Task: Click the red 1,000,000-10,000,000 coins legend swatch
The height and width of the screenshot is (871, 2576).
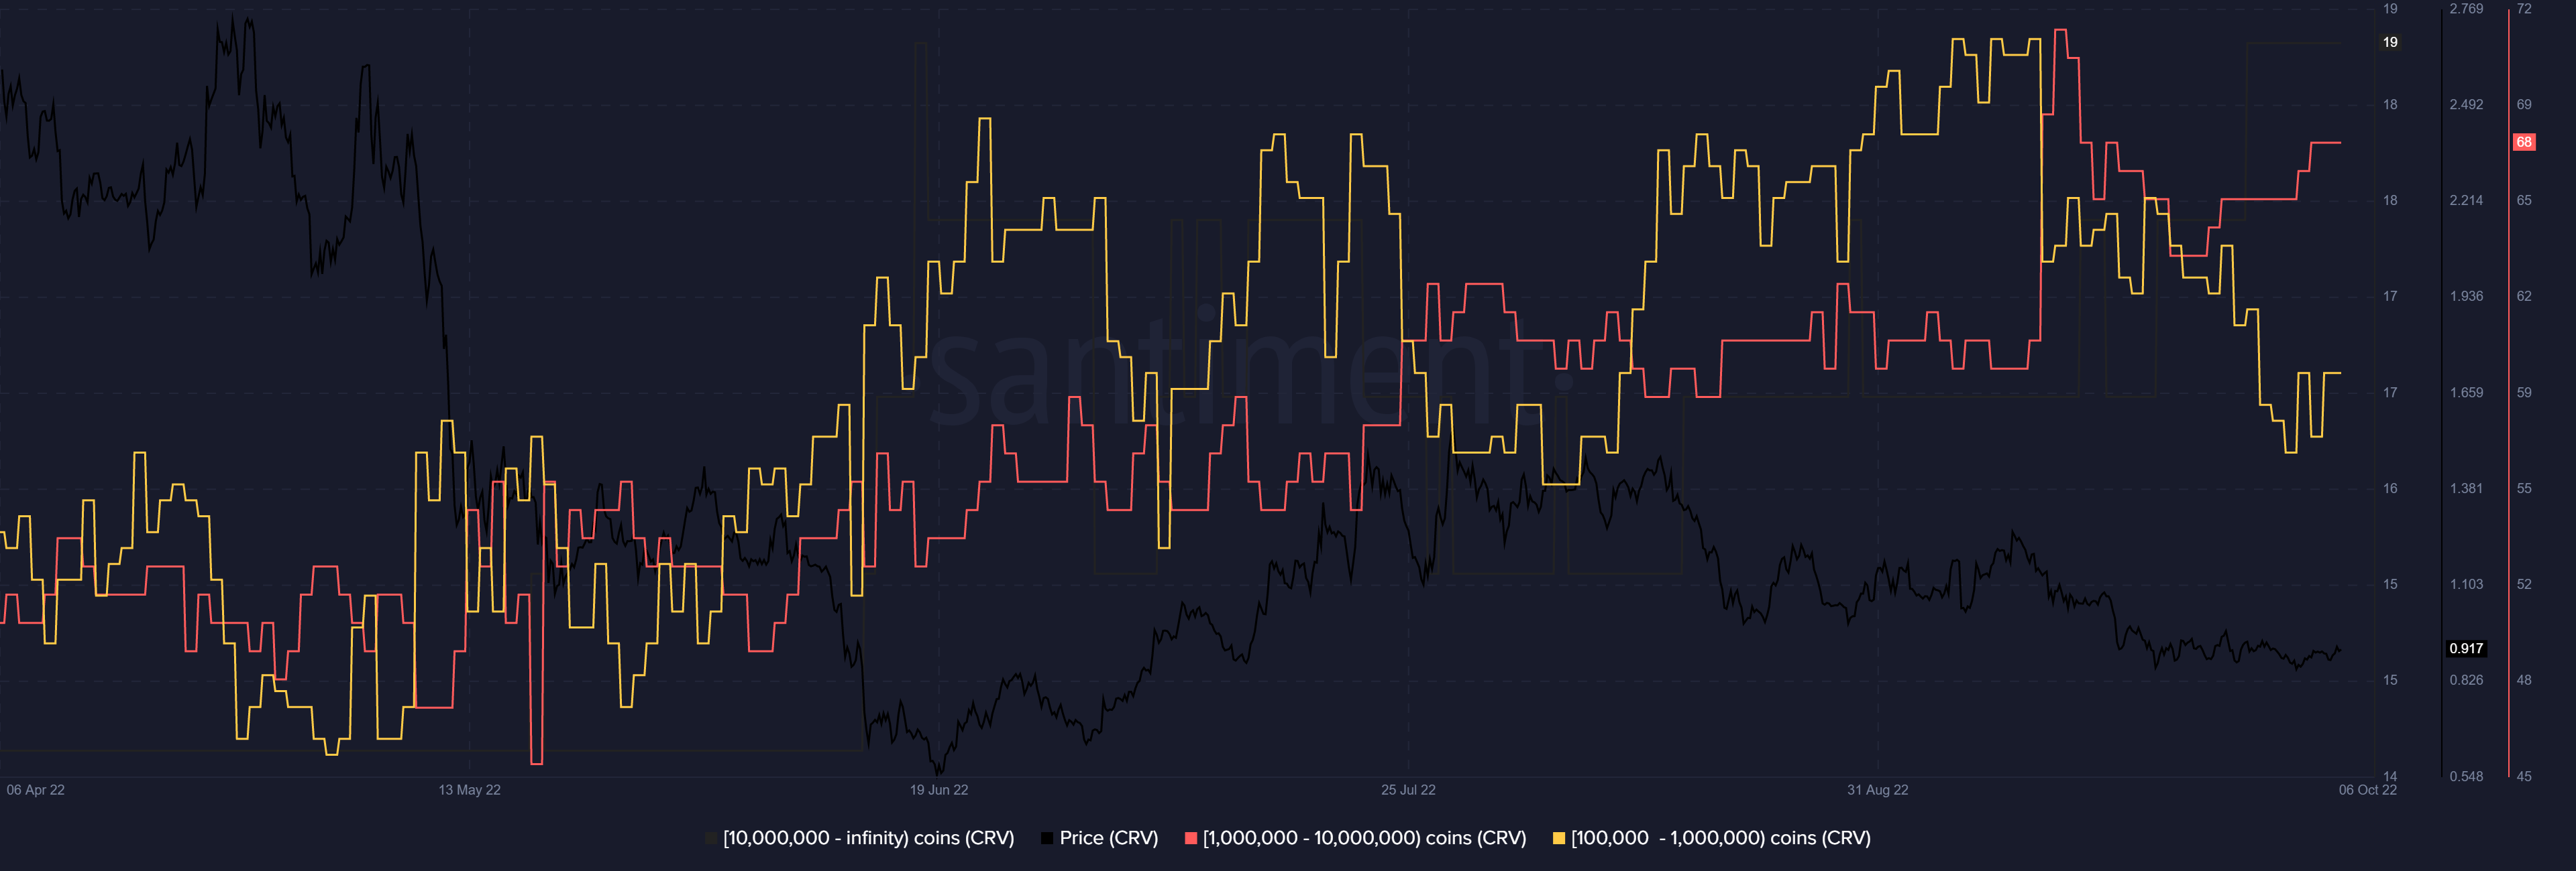Action: pos(1190,838)
